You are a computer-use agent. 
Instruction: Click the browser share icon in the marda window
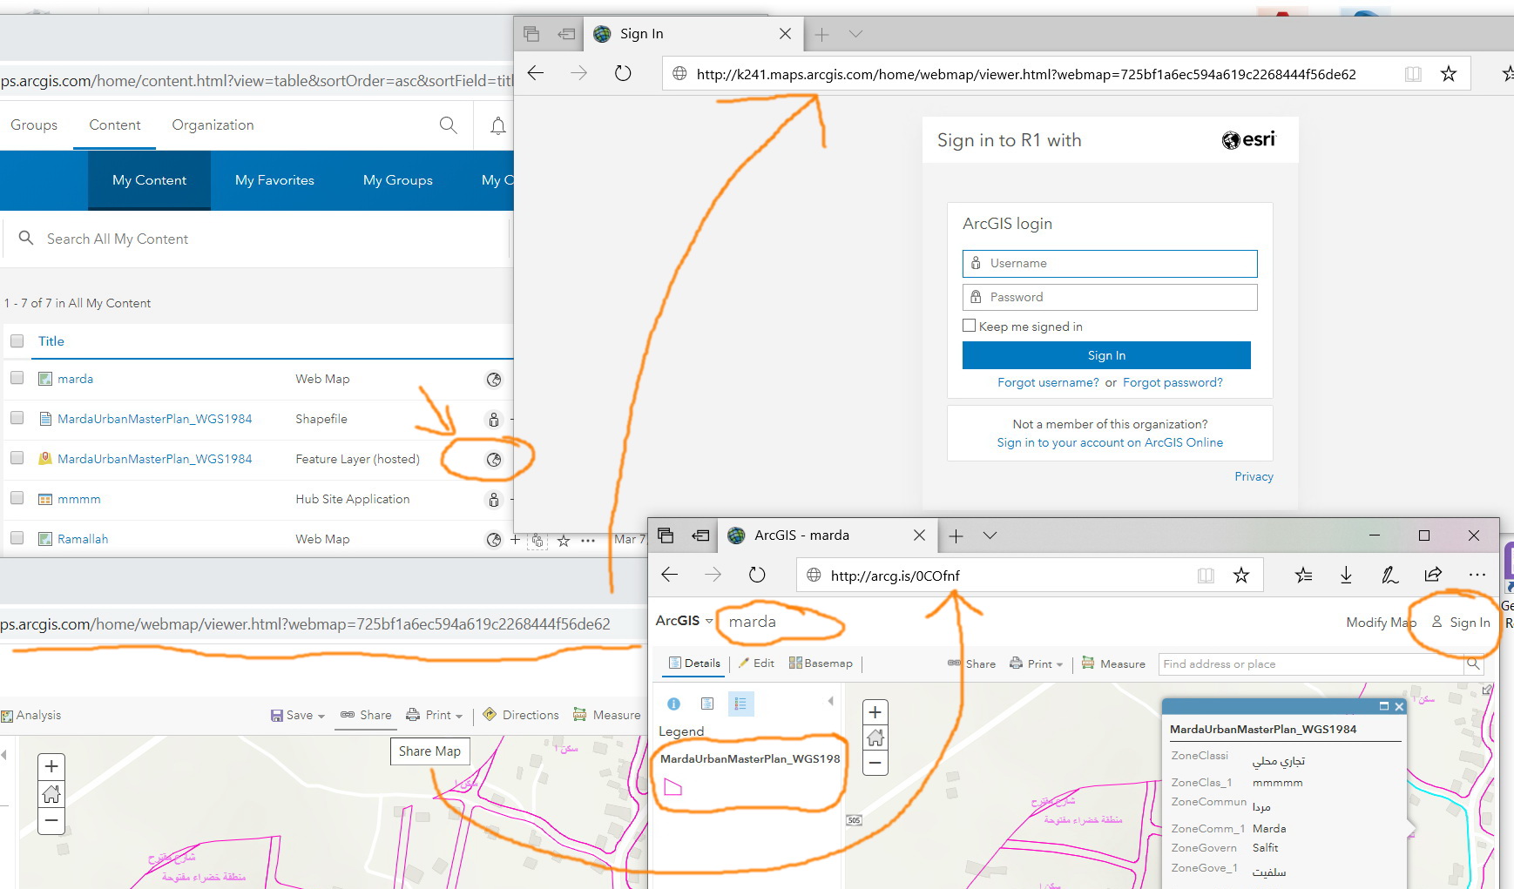point(1433,575)
